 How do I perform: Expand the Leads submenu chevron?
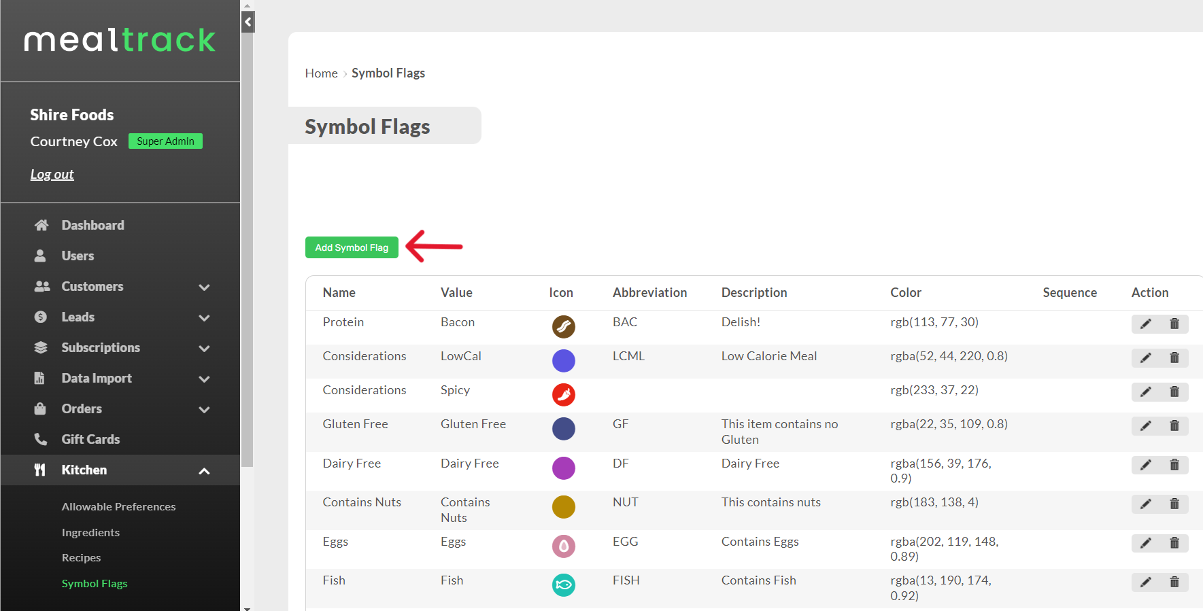pyautogui.click(x=204, y=318)
